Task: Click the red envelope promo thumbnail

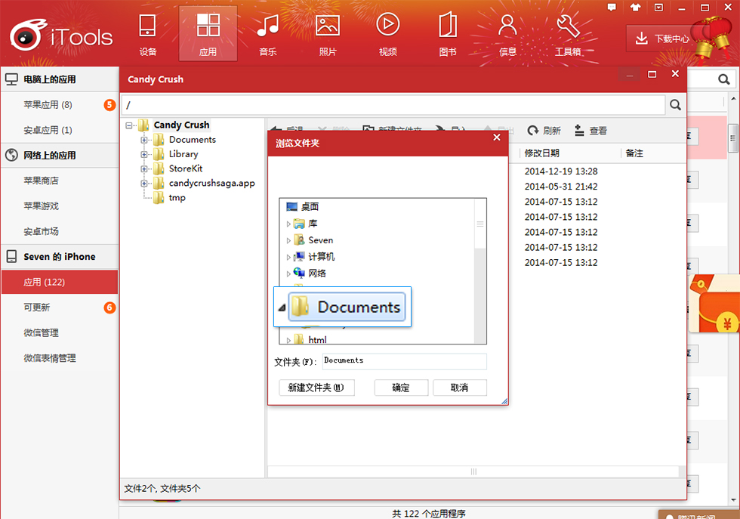Action: [714, 303]
